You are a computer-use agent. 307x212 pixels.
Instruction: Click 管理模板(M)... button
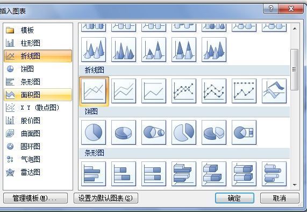point(35,198)
